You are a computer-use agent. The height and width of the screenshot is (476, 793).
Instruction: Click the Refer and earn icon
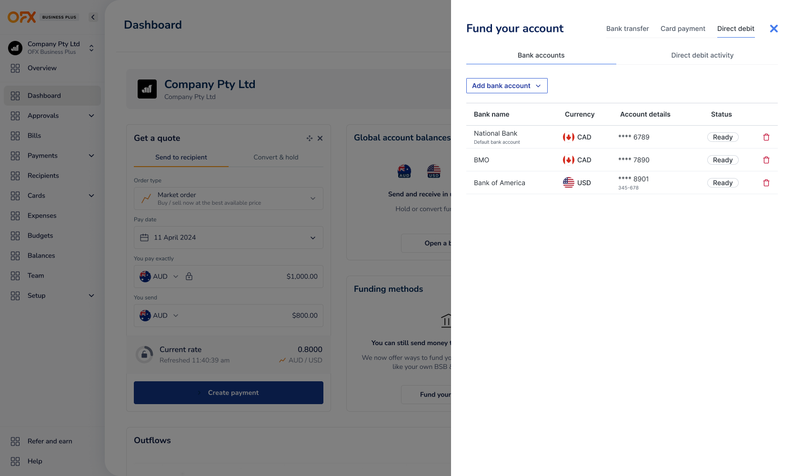(15, 441)
